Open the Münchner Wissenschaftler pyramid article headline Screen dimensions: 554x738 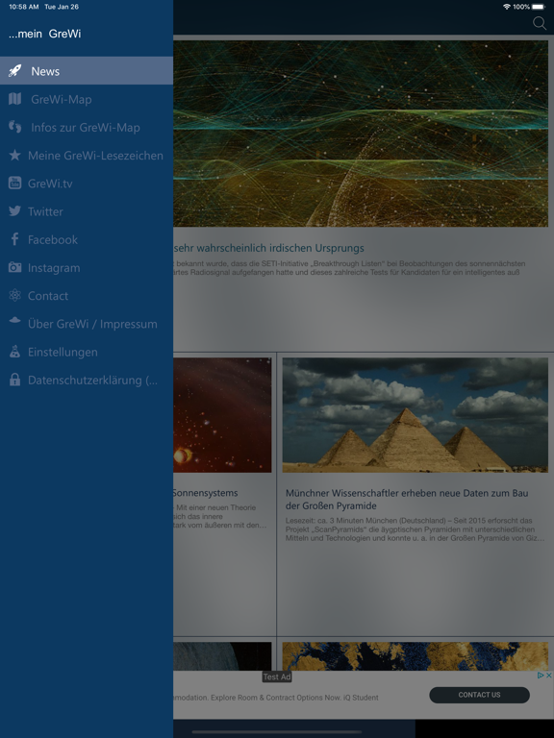(x=407, y=500)
